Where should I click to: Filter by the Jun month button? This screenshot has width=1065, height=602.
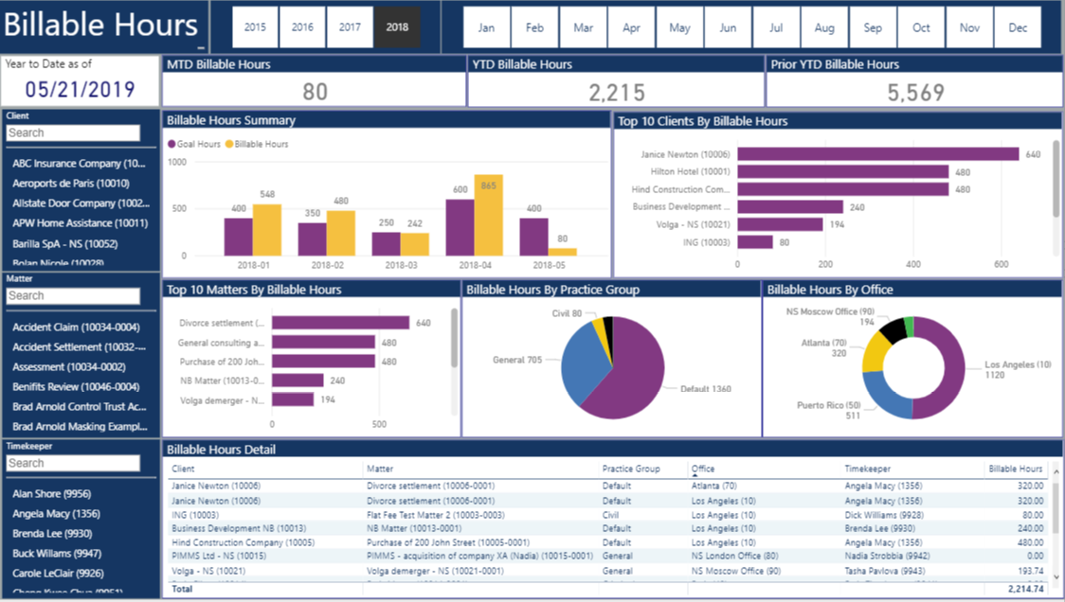tap(728, 27)
